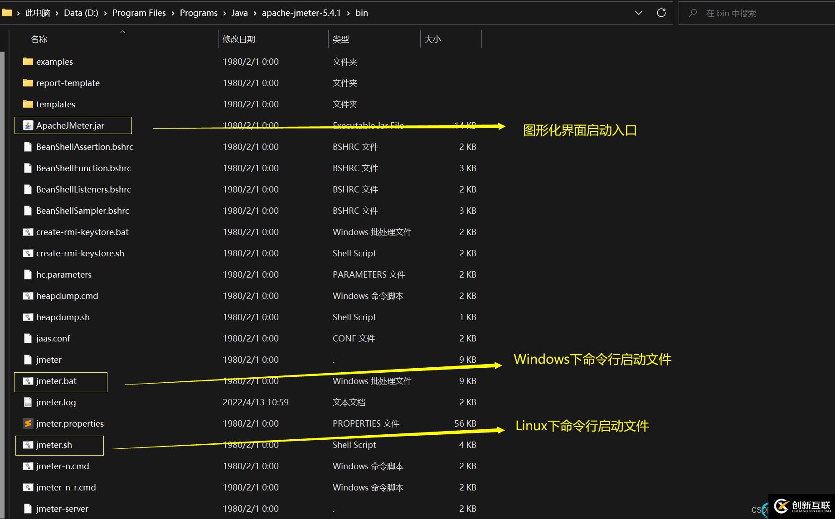Click the create-rmi-keystore.bat batch icon
Image resolution: width=835 pixels, height=519 pixels.
click(x=28, y=232)
